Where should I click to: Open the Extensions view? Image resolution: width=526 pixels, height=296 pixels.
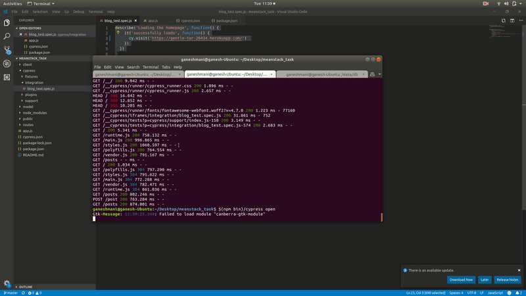click(x=7, y=77)
